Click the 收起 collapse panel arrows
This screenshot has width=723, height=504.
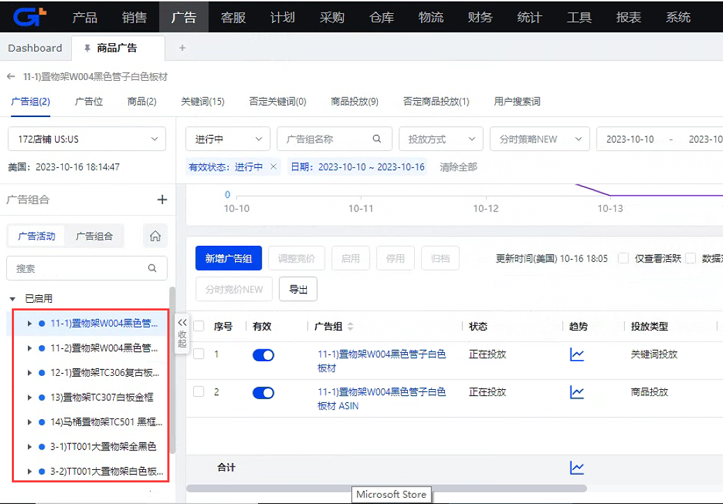[x=182, y=333]
